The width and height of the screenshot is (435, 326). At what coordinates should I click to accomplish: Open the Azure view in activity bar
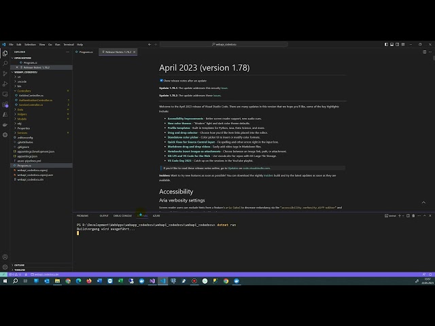tap(5, 115)
